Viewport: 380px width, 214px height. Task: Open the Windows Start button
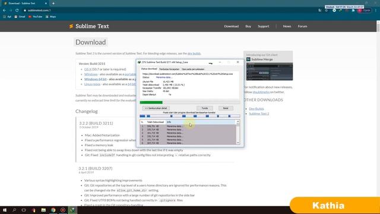(5, 210)
